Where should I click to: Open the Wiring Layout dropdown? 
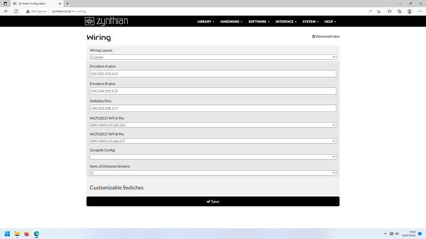(213, 57)
